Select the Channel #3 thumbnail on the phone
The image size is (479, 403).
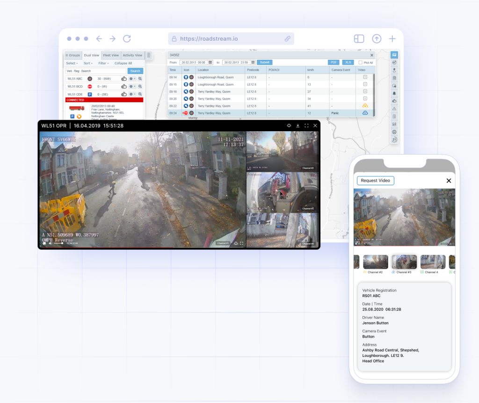click(404, 262)
